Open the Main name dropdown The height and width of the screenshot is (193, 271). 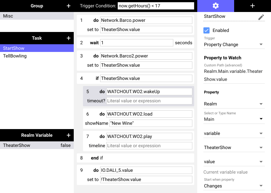click(x=234, y=119)
